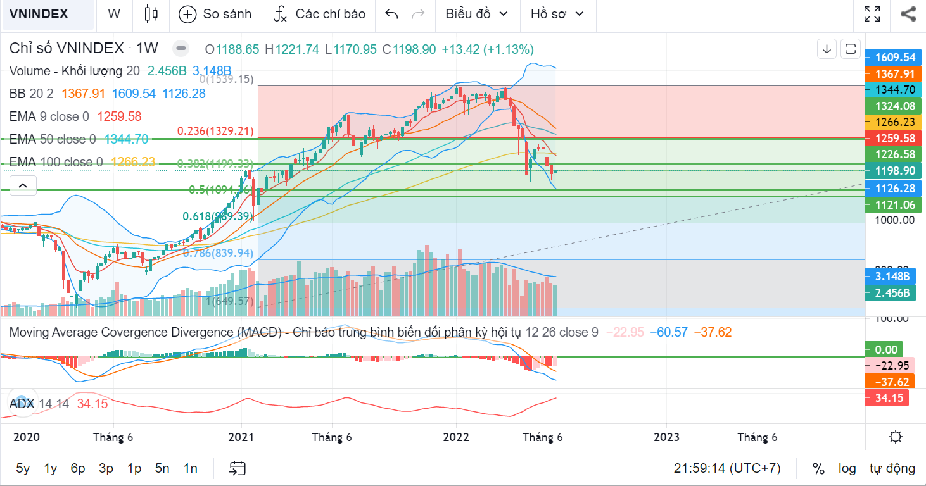Set time range to 1y
The width and height of the screenshot is (926, 486).
coord(51,468)
